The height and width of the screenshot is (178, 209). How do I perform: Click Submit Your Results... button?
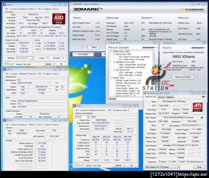[184, 77]
